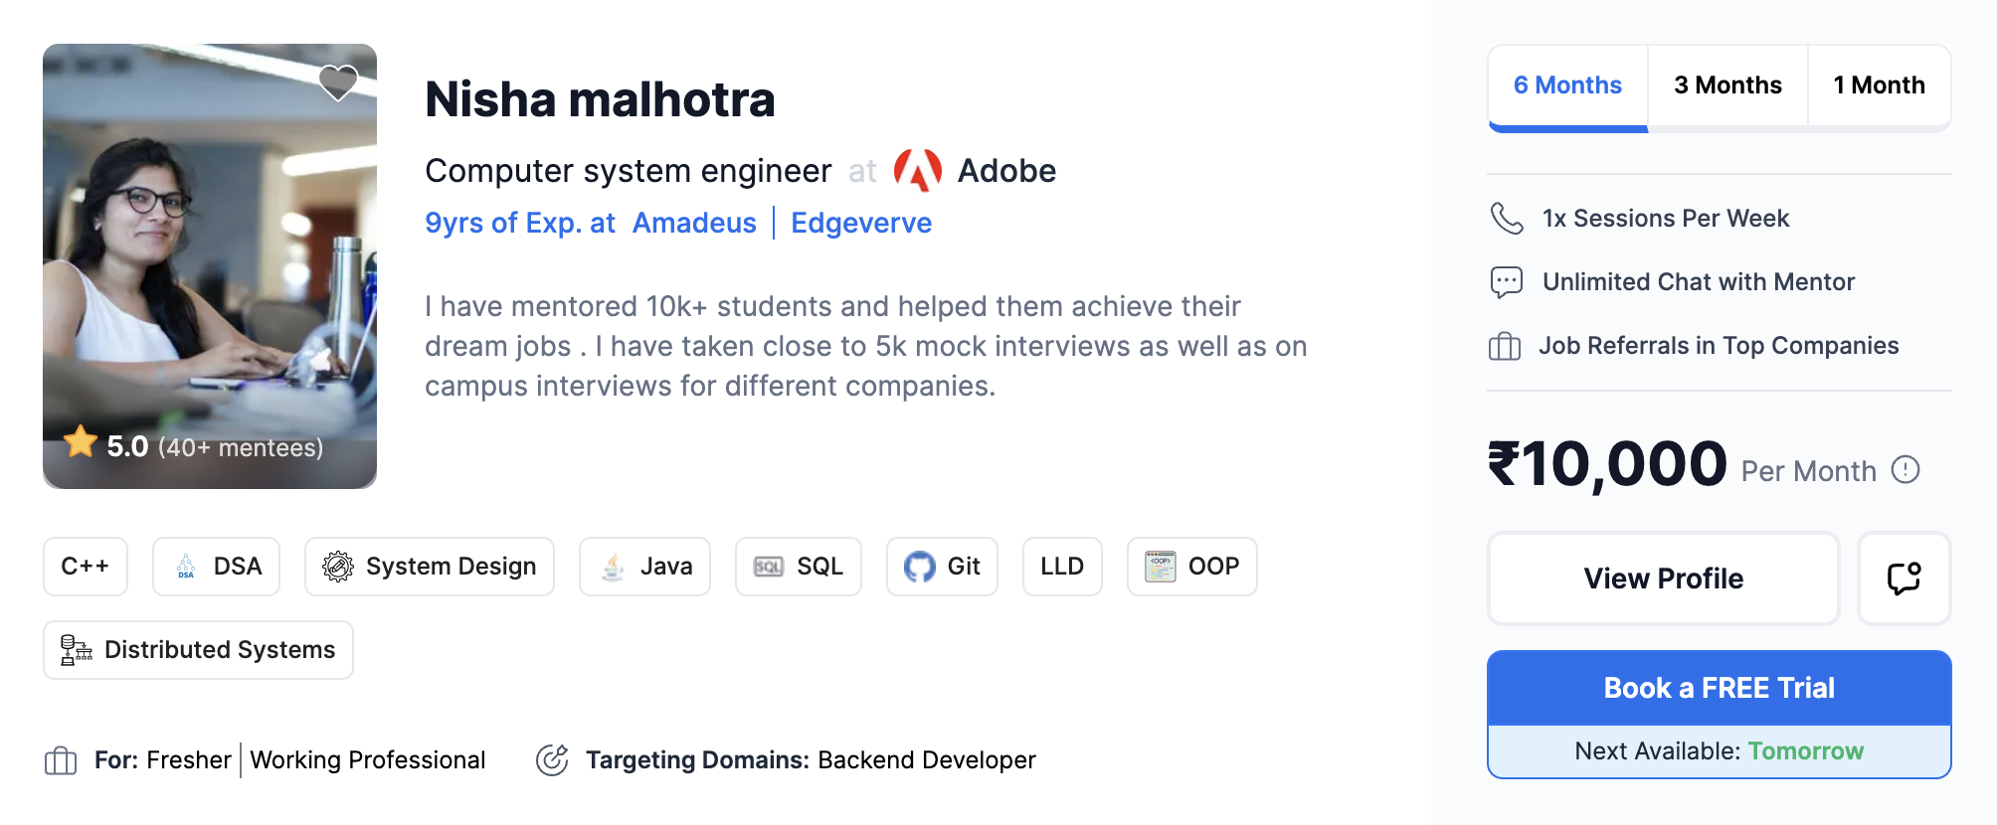Click the Git skill tag

942,567
